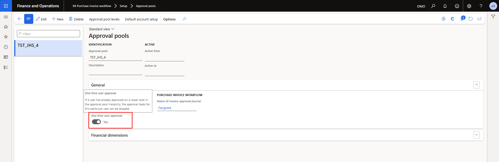Toggle One time user approval switch

[96, 122]
